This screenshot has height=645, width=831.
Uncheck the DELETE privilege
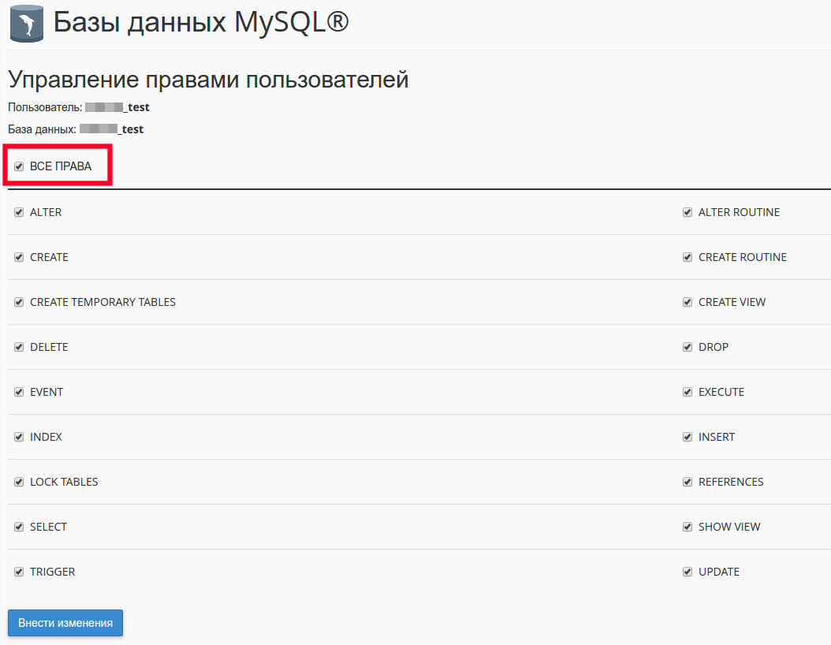[19, 347]
